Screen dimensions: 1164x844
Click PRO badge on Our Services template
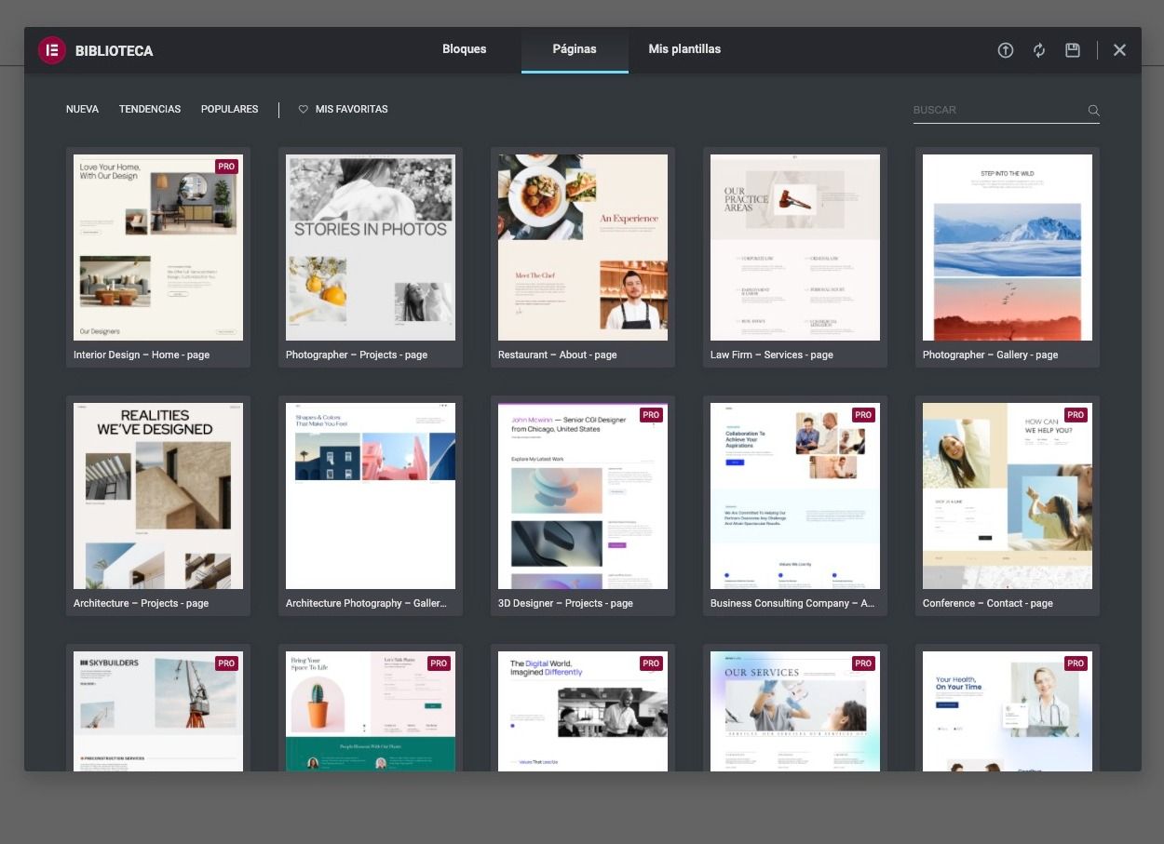tap(863, 663)
